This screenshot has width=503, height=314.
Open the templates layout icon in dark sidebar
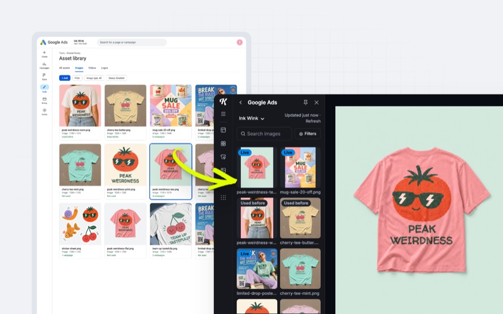[x=223, y=130]
